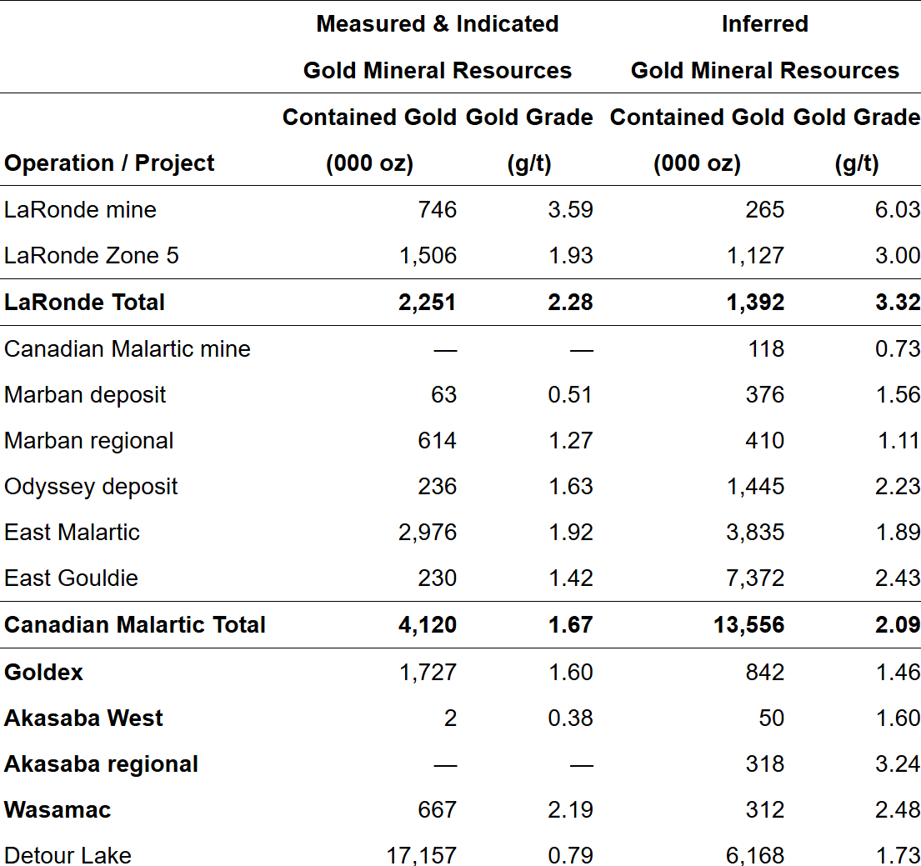Click the bold 'LaRonde Total' row label
This screenshot has width=921, height=866.
[x=84, y=302]
